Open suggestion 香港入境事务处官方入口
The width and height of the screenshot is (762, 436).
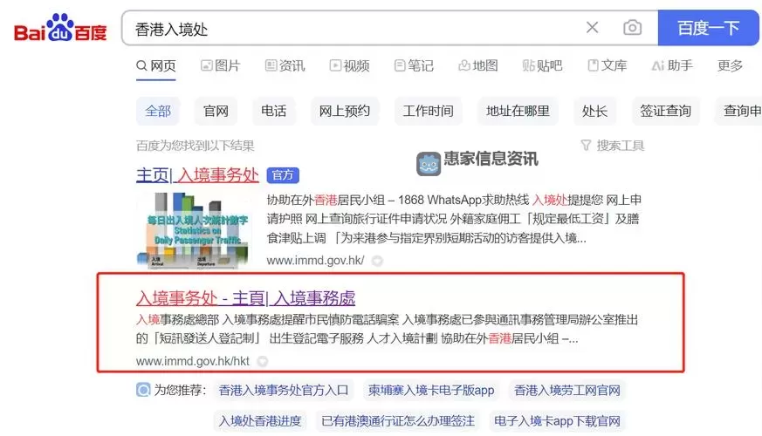(x=284, y=391)
